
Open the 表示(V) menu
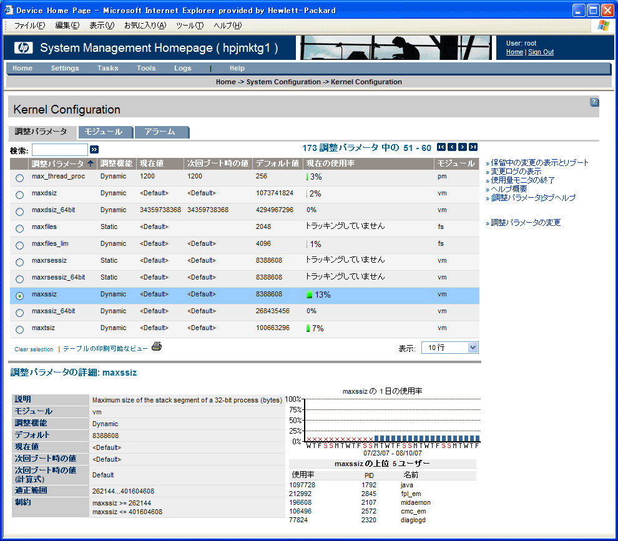point(102,26)
